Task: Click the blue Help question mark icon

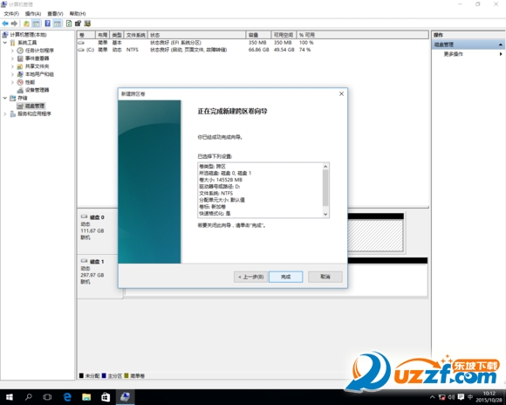Action: click(x=47, y=24)
